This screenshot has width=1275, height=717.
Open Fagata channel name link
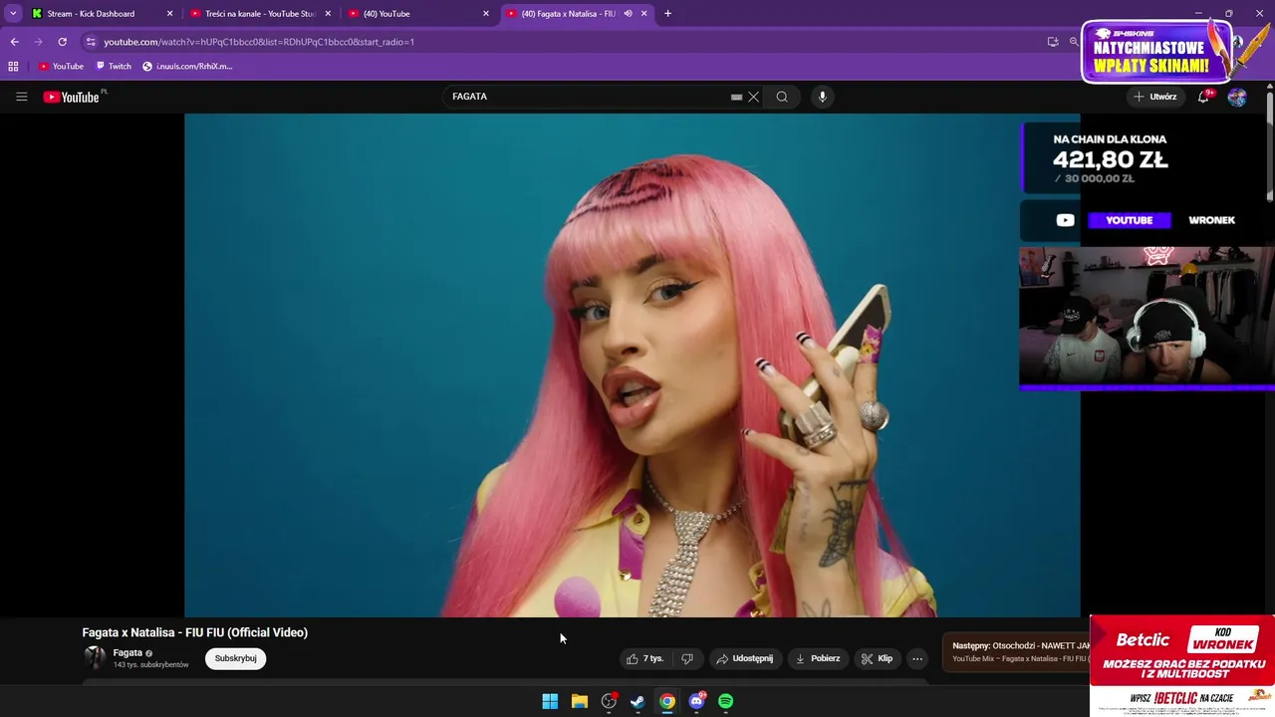tap(127, 653)
